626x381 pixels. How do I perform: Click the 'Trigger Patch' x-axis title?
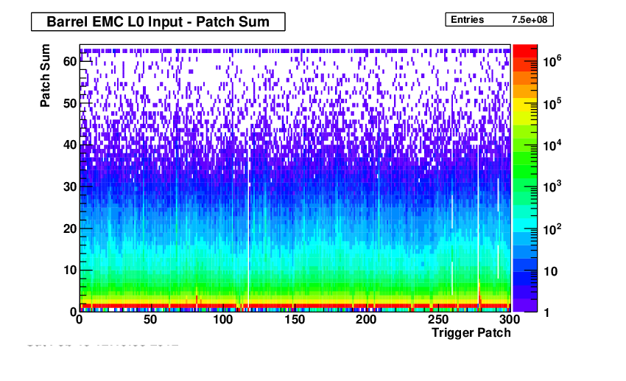pyautogui.click(x=471, y=332)
